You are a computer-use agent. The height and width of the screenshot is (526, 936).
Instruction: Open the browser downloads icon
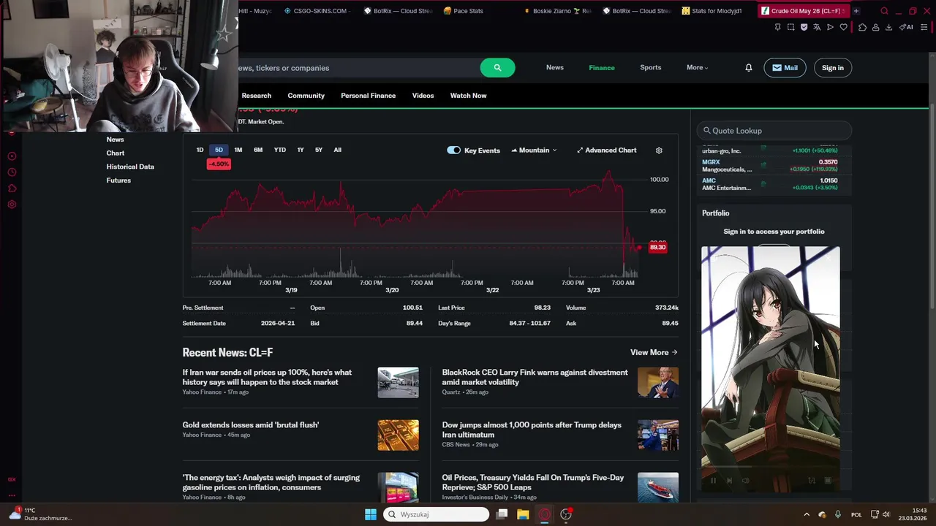[x=888, y=27]
